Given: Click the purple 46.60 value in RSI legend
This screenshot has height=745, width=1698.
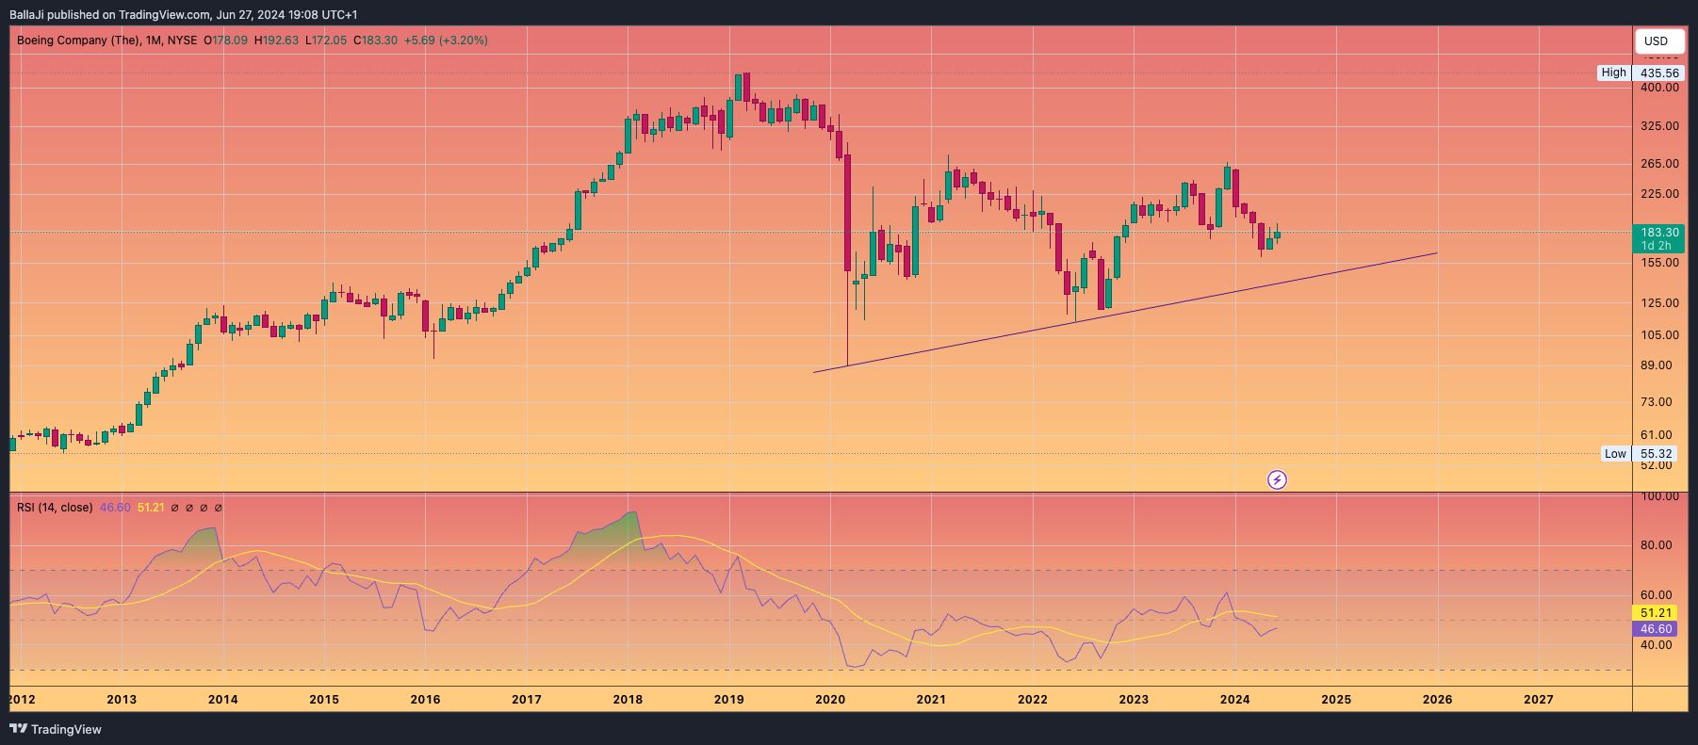Looking at the screenshot, I should click(x=115, y=508).
